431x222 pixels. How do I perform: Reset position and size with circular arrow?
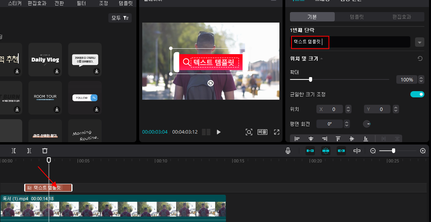click(x=420, y=58)
